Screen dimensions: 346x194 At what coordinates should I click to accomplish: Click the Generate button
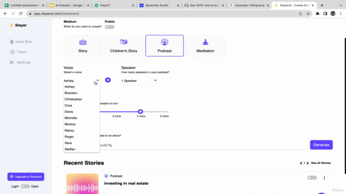[x=321, y=145]
